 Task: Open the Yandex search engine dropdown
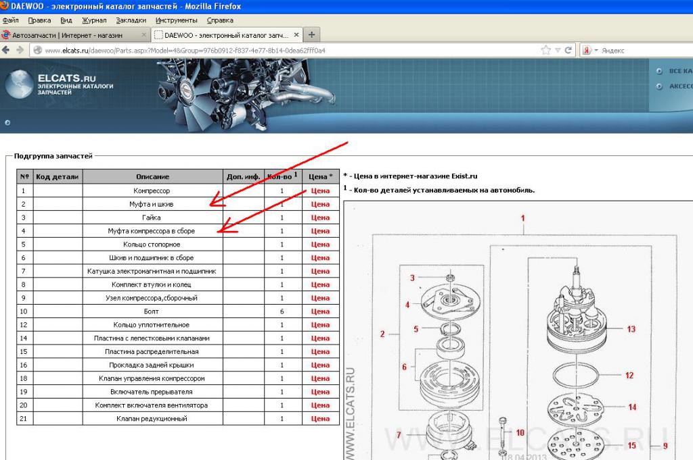pyautogui.click(x=596, y=50)
